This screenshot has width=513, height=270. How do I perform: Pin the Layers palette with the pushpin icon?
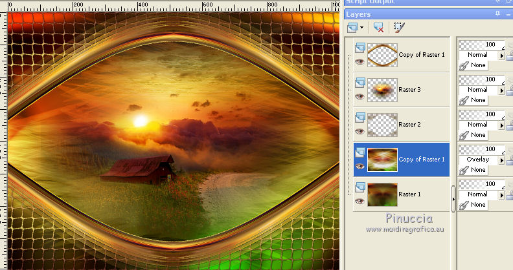(x=497, y=14)
